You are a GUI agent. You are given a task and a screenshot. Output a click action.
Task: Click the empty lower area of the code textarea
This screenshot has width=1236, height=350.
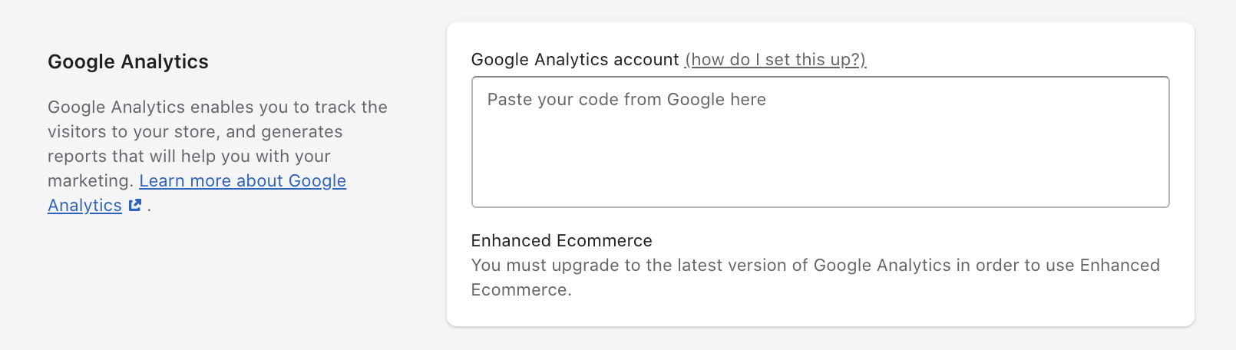[820, 177]
